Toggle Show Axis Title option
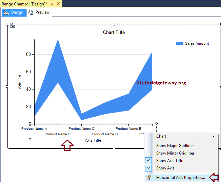Image resolution: width=221 pixels, height=182 pixels. [x=181, y=161]
